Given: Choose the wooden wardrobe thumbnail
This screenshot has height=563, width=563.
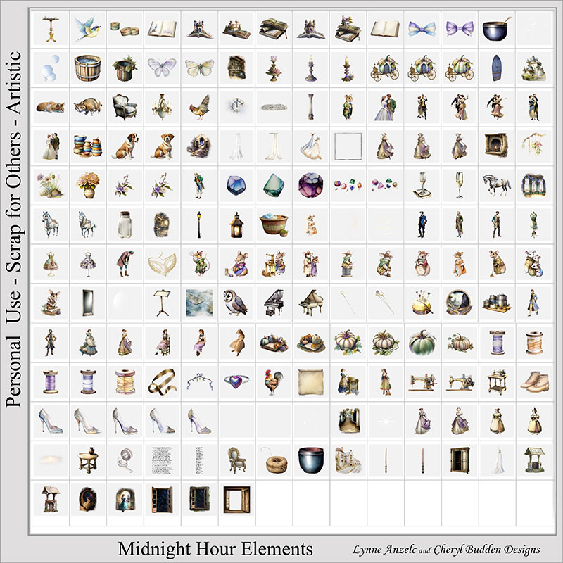Looking at the screenshot, I should (460, 460).
